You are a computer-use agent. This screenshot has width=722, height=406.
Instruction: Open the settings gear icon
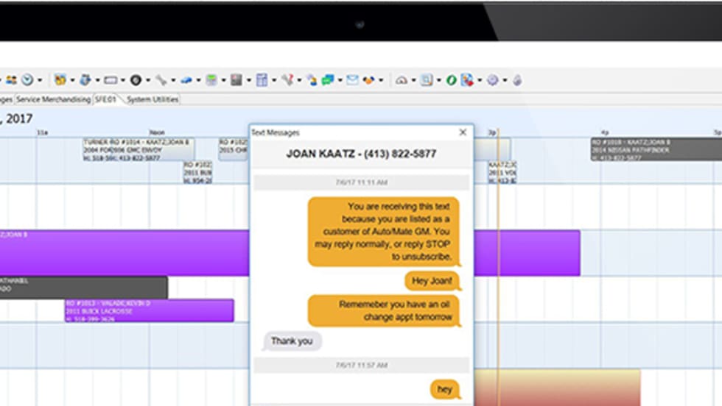pyautogui.click(x=492, y=80)
